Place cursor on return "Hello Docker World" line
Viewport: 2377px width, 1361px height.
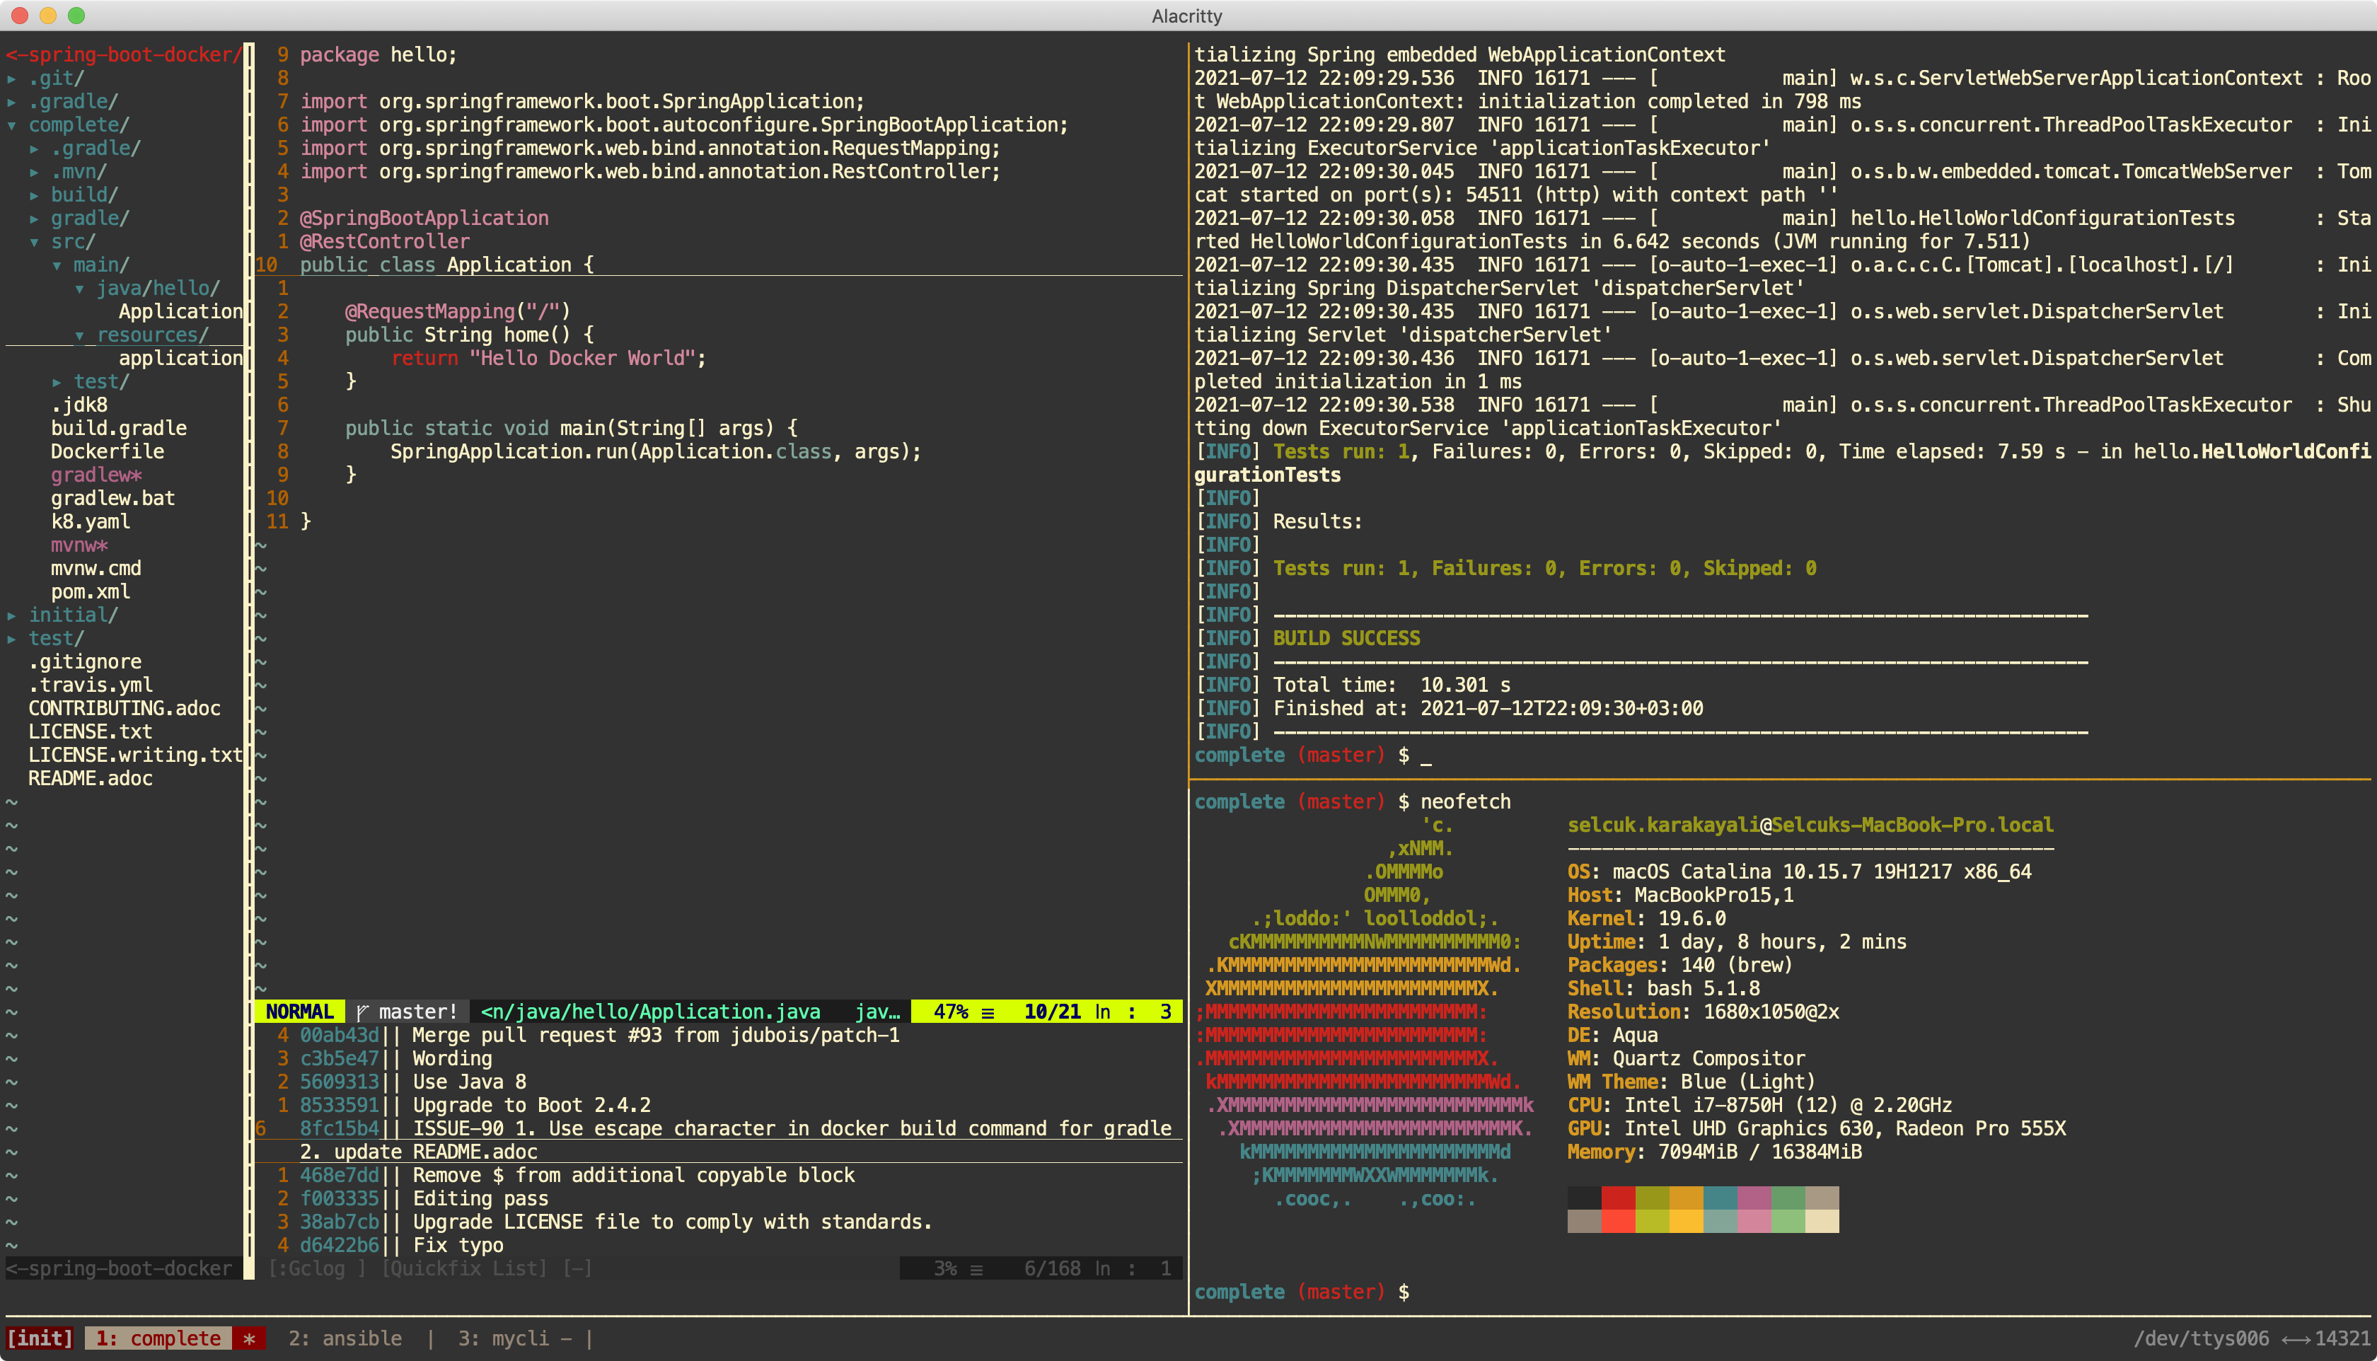[549, 359]
